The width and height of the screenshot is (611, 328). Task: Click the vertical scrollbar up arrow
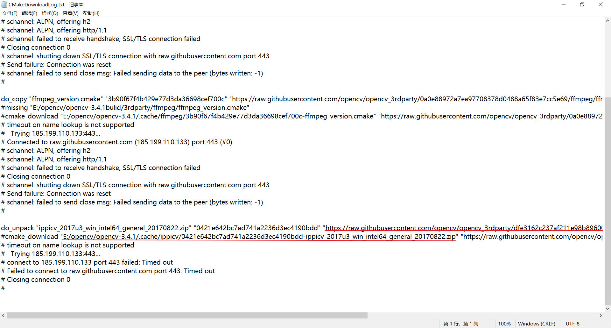[607, 21]
